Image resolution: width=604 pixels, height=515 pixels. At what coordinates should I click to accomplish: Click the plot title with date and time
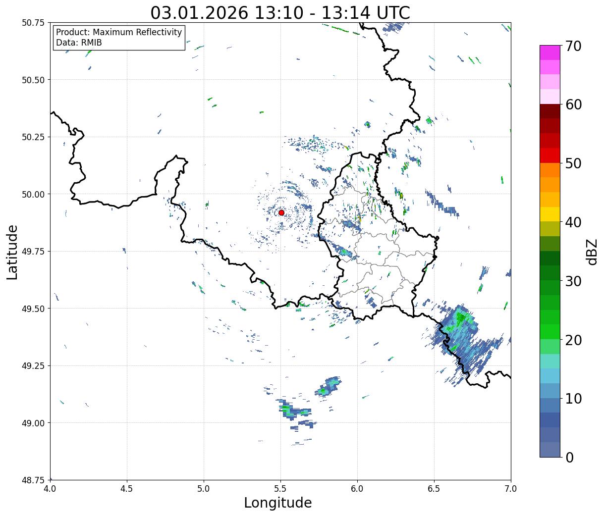click(x=280, y=13)
